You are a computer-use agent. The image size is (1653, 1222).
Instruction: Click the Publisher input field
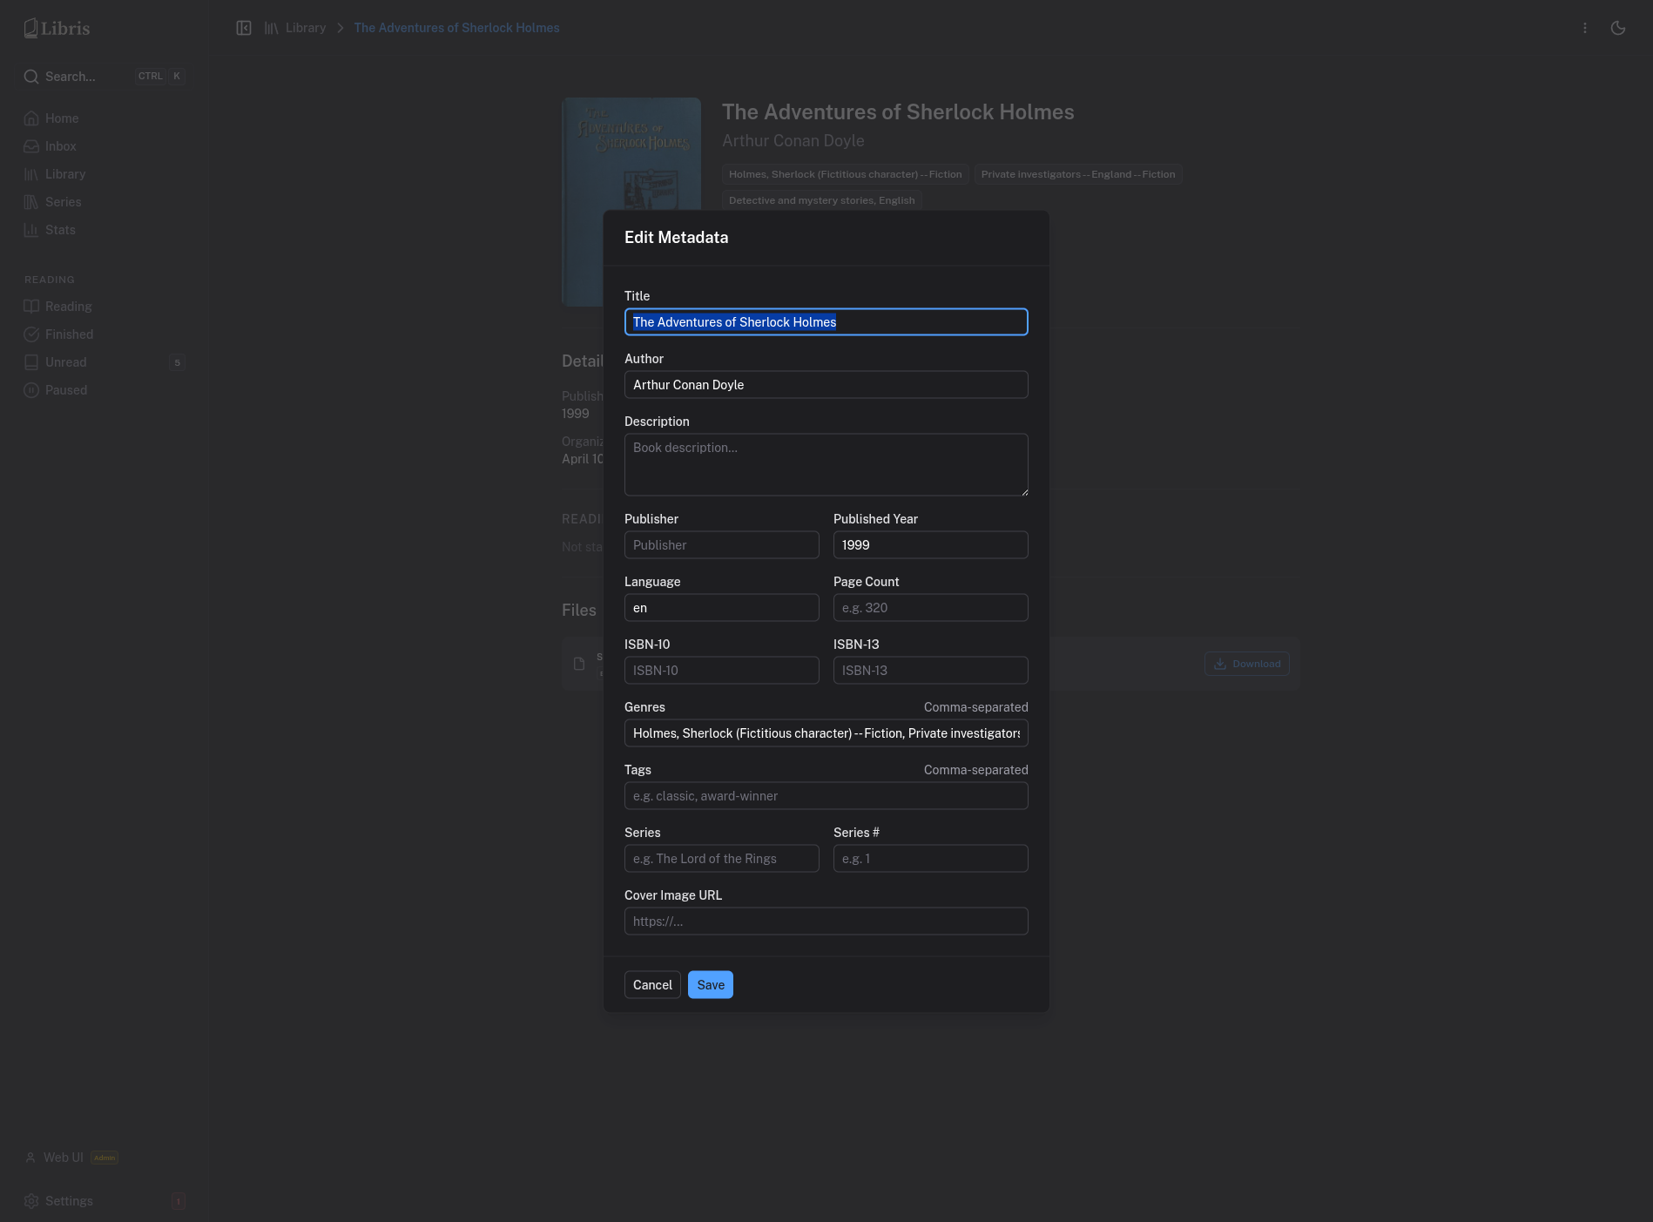point(721,545)
